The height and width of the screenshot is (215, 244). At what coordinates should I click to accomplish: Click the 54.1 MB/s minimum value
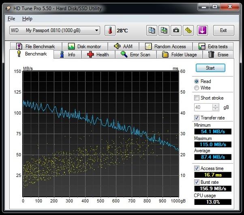pos(213,132)
